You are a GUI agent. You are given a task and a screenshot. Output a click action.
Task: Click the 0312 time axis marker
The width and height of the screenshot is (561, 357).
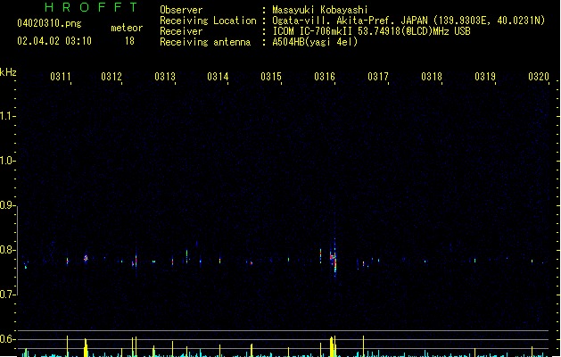click(x=111, y=77)
